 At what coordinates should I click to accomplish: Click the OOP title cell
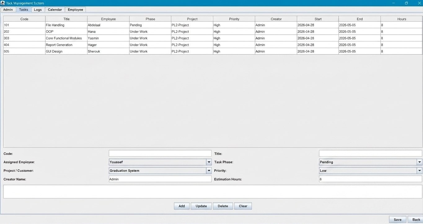[x=66, y=32]
